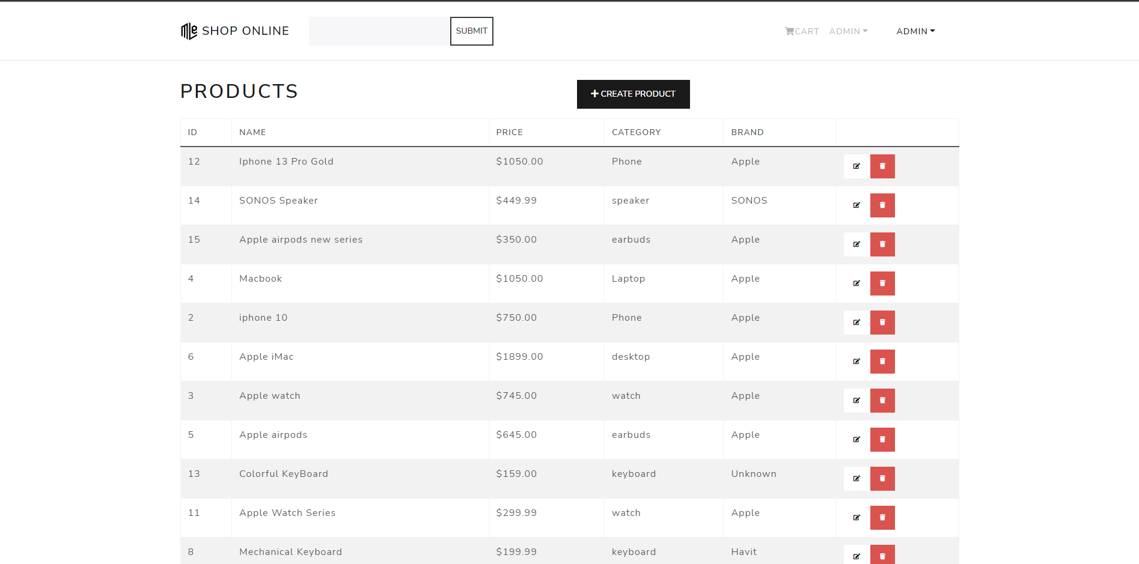Edit the iphone 10 entry

[x=855, y=322]
